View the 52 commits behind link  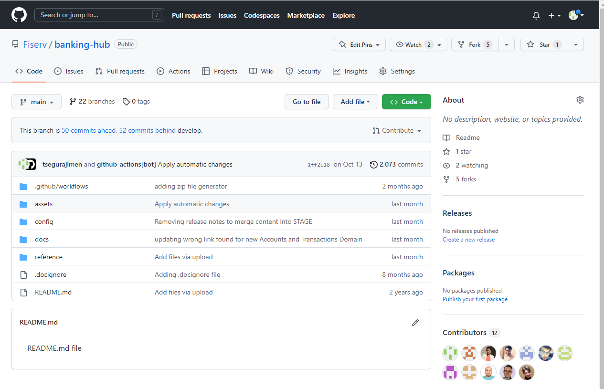147,130
